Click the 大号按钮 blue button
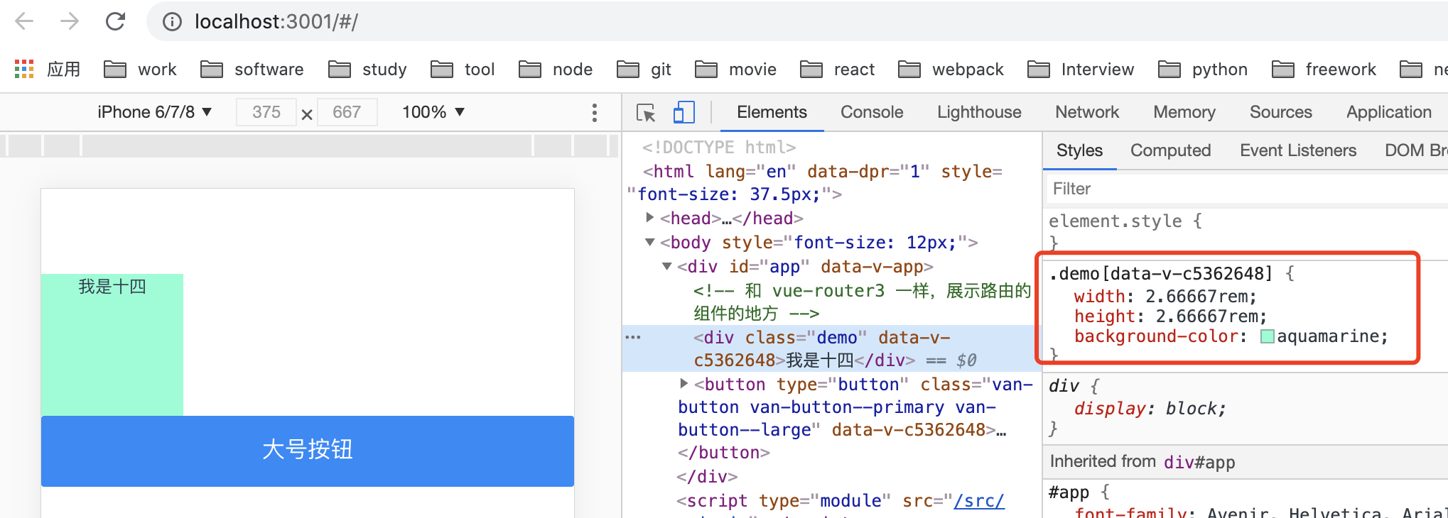The width and height of the screenshot is (1448, 518). click(x=308, y=451)
